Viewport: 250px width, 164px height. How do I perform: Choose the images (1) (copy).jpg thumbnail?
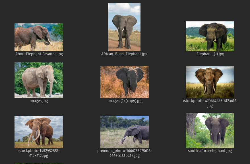coord(125,82)
